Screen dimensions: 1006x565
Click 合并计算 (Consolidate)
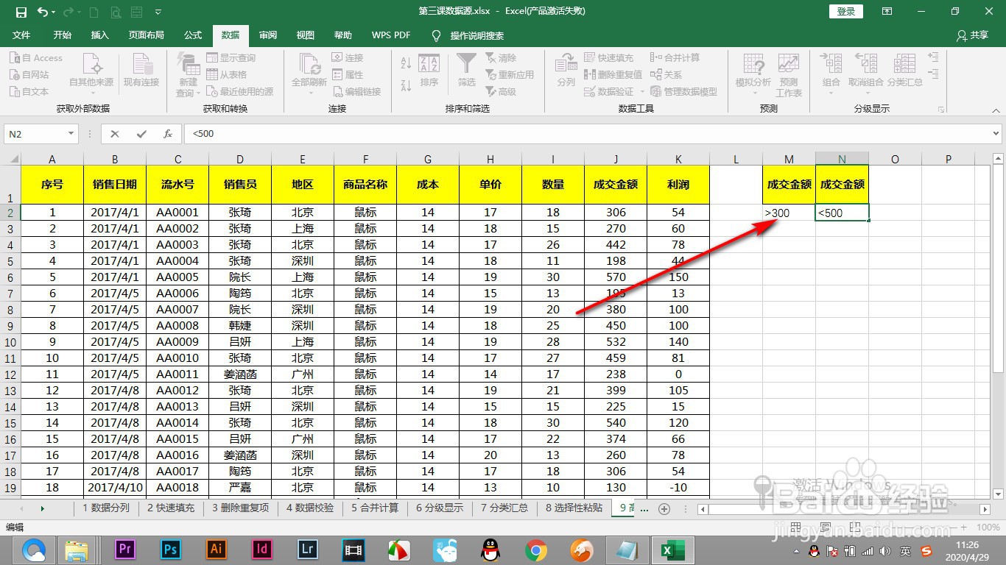coord(675,57)
